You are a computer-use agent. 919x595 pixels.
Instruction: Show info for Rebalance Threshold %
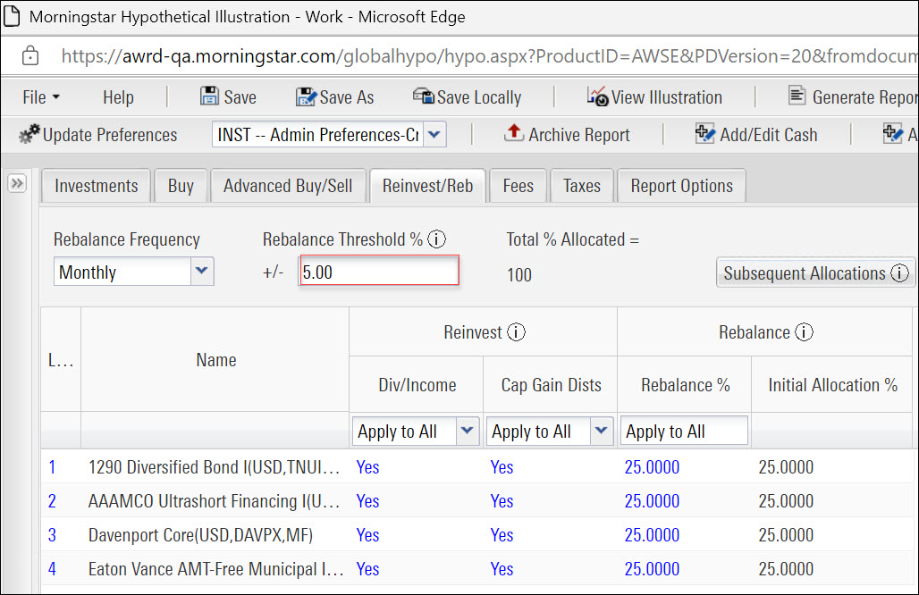coord(436,239)
